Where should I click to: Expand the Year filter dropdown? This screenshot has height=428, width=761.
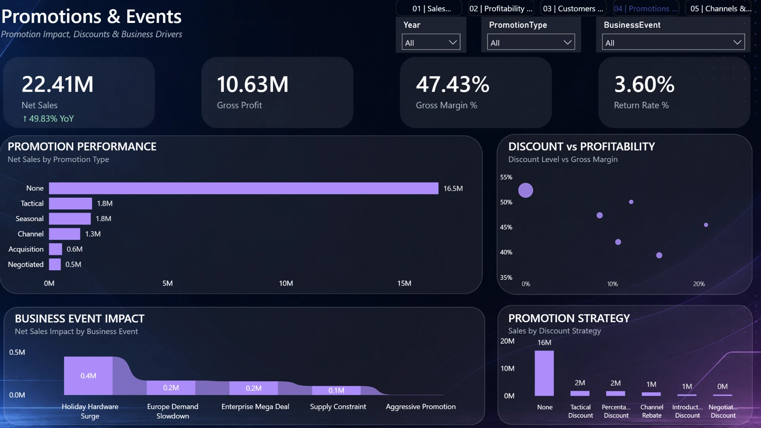coord(431,42)
